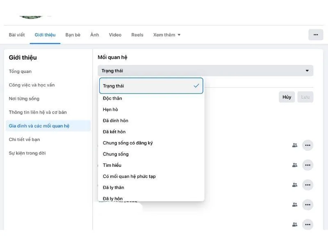Open the Ảnh tab

tap(94, 35)
